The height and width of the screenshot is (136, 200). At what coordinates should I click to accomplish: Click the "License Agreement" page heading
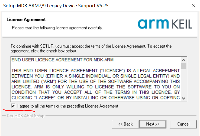click(26, 20)
